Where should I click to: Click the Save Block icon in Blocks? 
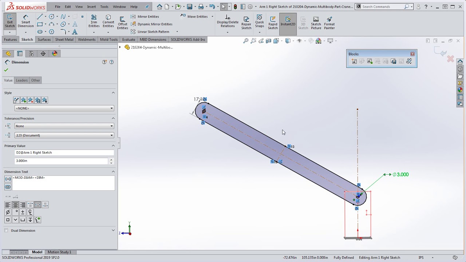pos(393,61)
